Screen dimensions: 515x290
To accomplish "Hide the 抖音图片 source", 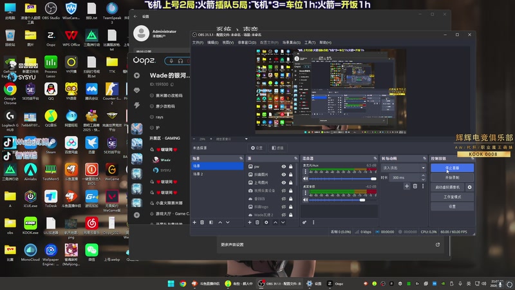I will tap(284, 175).
